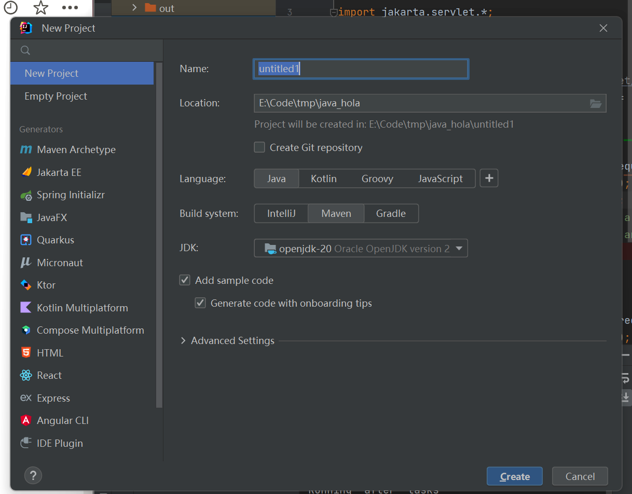The width and height of the screenshot is (632, 494).
Task: Browse for location with folder icon
Action: click(596, 103)
